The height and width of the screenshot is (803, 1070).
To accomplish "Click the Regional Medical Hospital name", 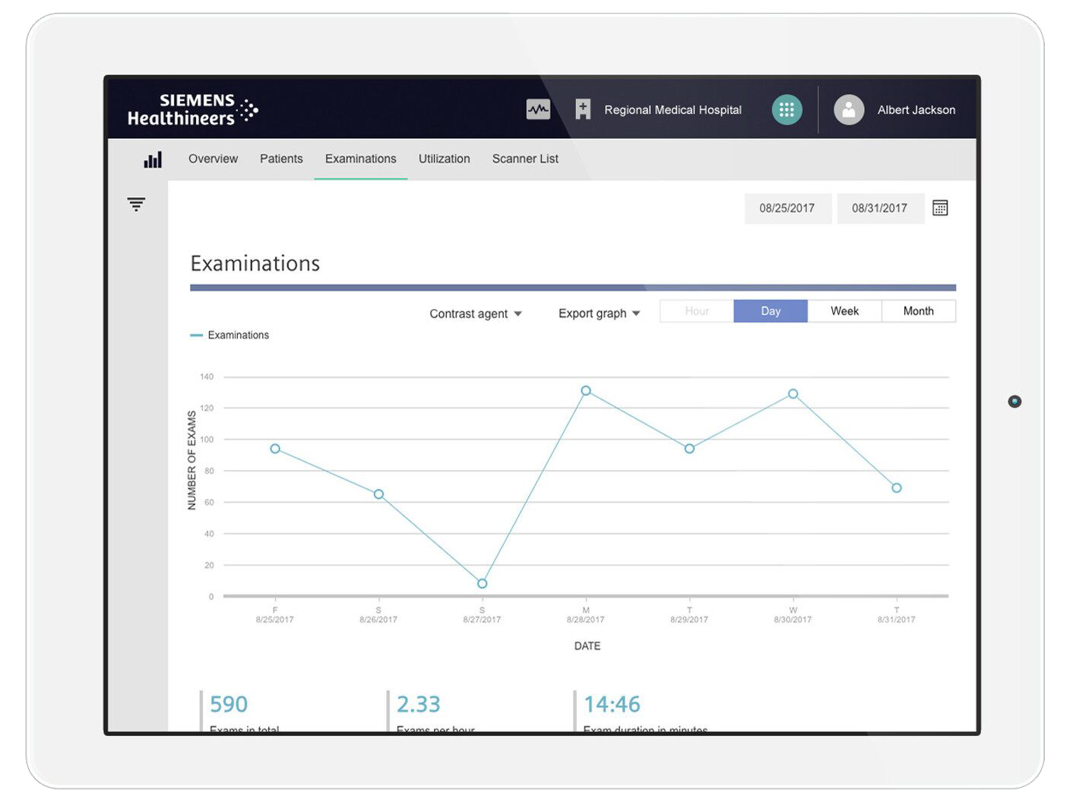I will [x=673, y=110].
